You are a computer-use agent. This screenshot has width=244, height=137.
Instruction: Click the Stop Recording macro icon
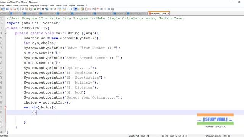tap(101, 9)
